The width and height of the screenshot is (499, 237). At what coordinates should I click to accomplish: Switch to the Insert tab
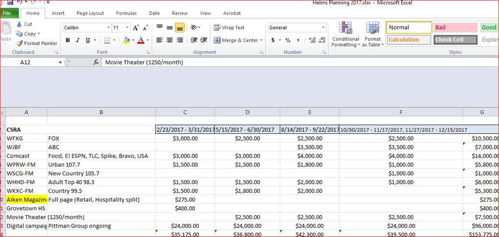click(x=58, y=13)
